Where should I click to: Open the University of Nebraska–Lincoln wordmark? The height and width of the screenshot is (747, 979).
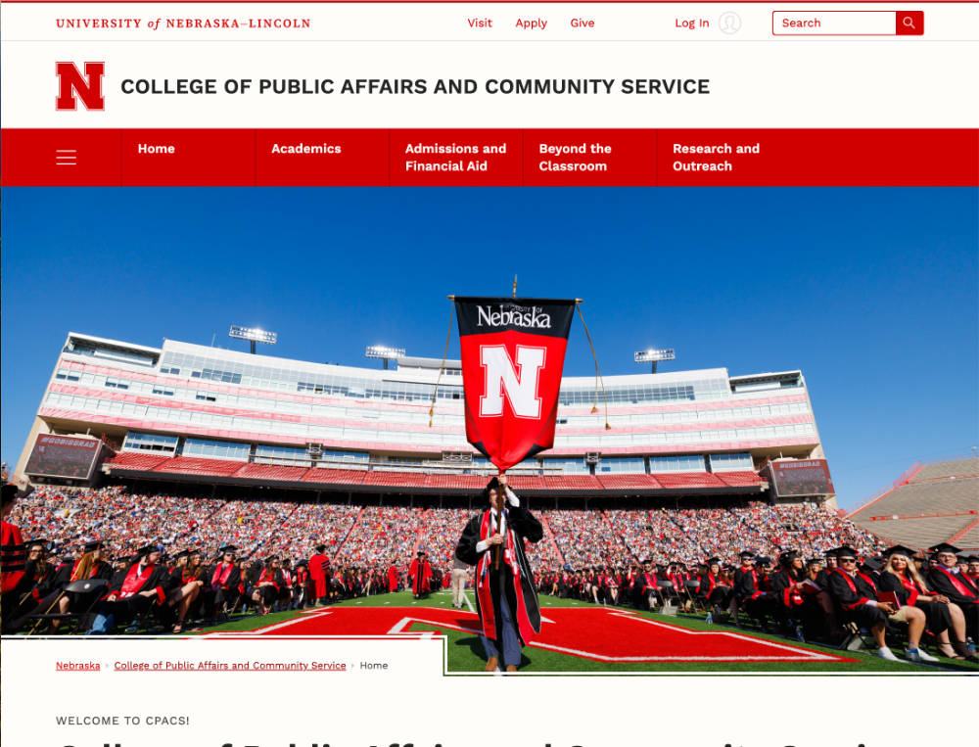(x=183, y=23)
